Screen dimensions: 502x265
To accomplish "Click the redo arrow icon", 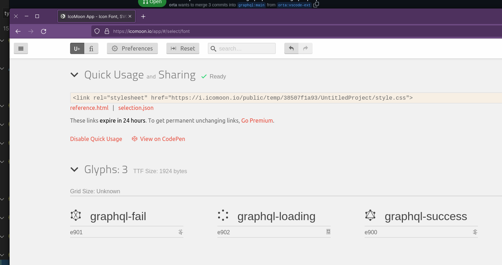I will coord(305,48).
